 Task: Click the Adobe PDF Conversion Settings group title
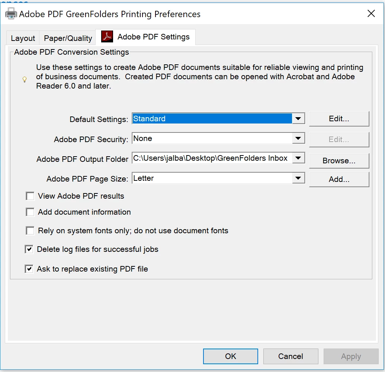coord(71,52)
